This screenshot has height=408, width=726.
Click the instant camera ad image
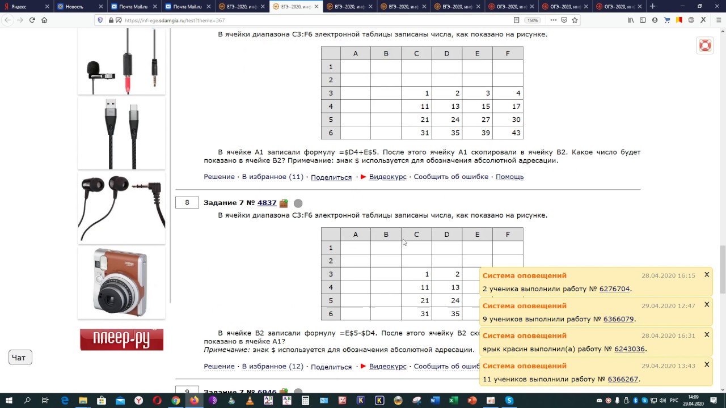[x=121, y=282]
